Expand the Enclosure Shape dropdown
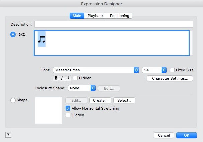 click(82, 88)
